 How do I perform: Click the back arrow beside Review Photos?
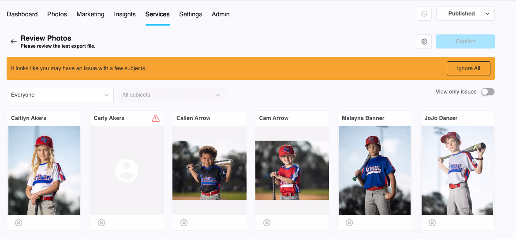click(14, 41)
